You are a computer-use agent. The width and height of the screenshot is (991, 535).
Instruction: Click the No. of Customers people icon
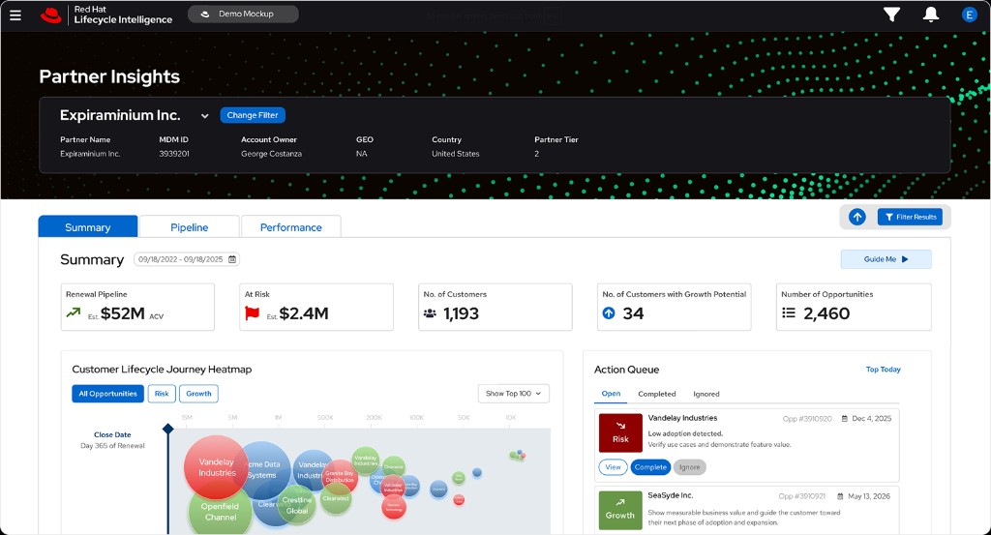(430, 312)
